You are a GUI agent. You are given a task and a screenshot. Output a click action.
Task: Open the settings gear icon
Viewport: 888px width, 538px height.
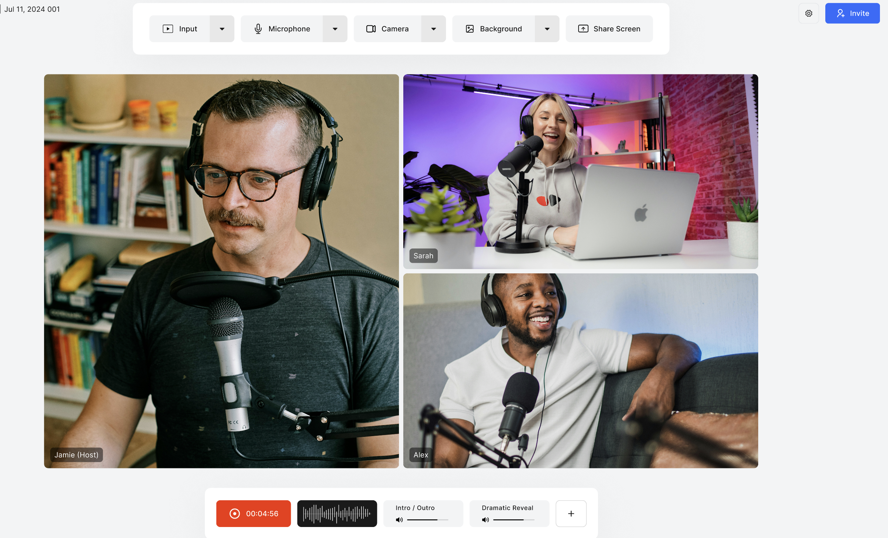pyautogui.click(x=808, y=13)
